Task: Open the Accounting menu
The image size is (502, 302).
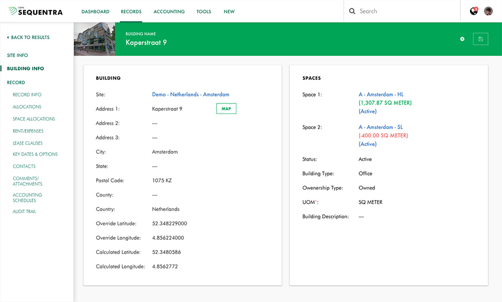Action: (169, 11)
